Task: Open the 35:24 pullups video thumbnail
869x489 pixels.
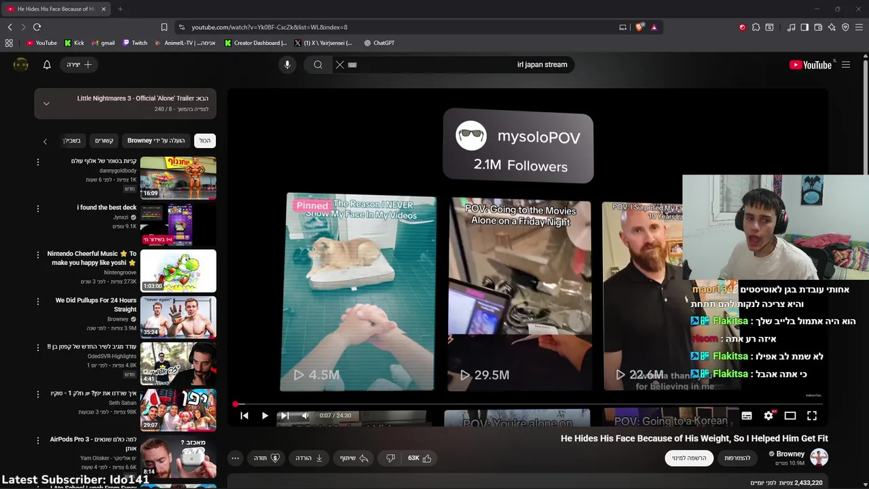Action: (179, 317)
